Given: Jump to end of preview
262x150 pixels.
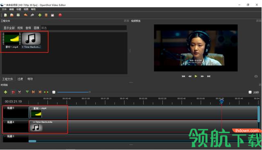Looking at the screenshot, I should pos(209,76).
